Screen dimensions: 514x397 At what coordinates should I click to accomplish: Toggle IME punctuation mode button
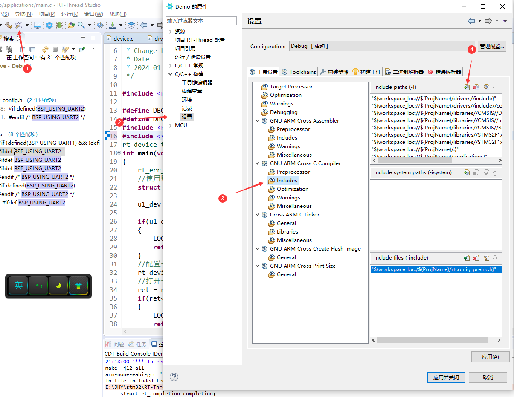pos(38,286)
